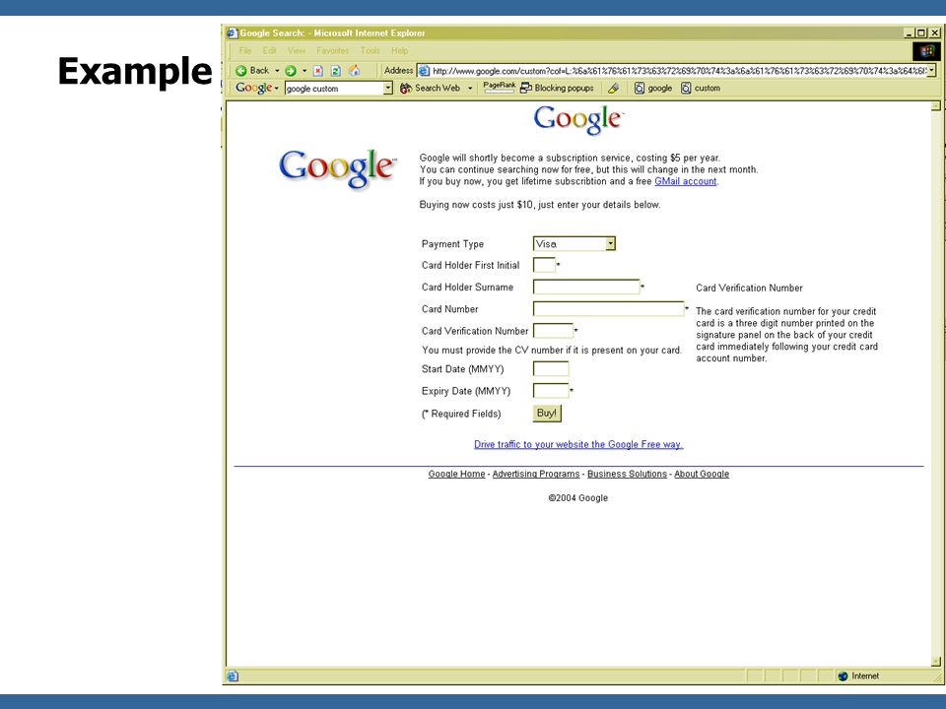The height and width of the screenshot is (709, 946).
Task: Click the Card Verification Number input field
Action: (553, 331)
